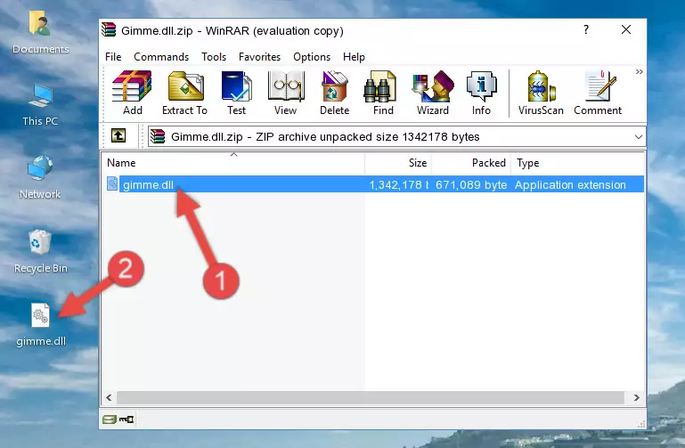Open the Find binoculars tool
The height and width of the screenshot is (448, 685).
(383, 93)
